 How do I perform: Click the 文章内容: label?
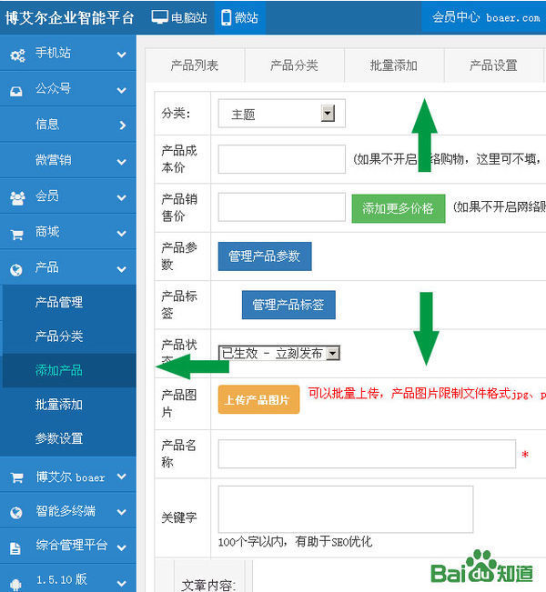[208, 585]
